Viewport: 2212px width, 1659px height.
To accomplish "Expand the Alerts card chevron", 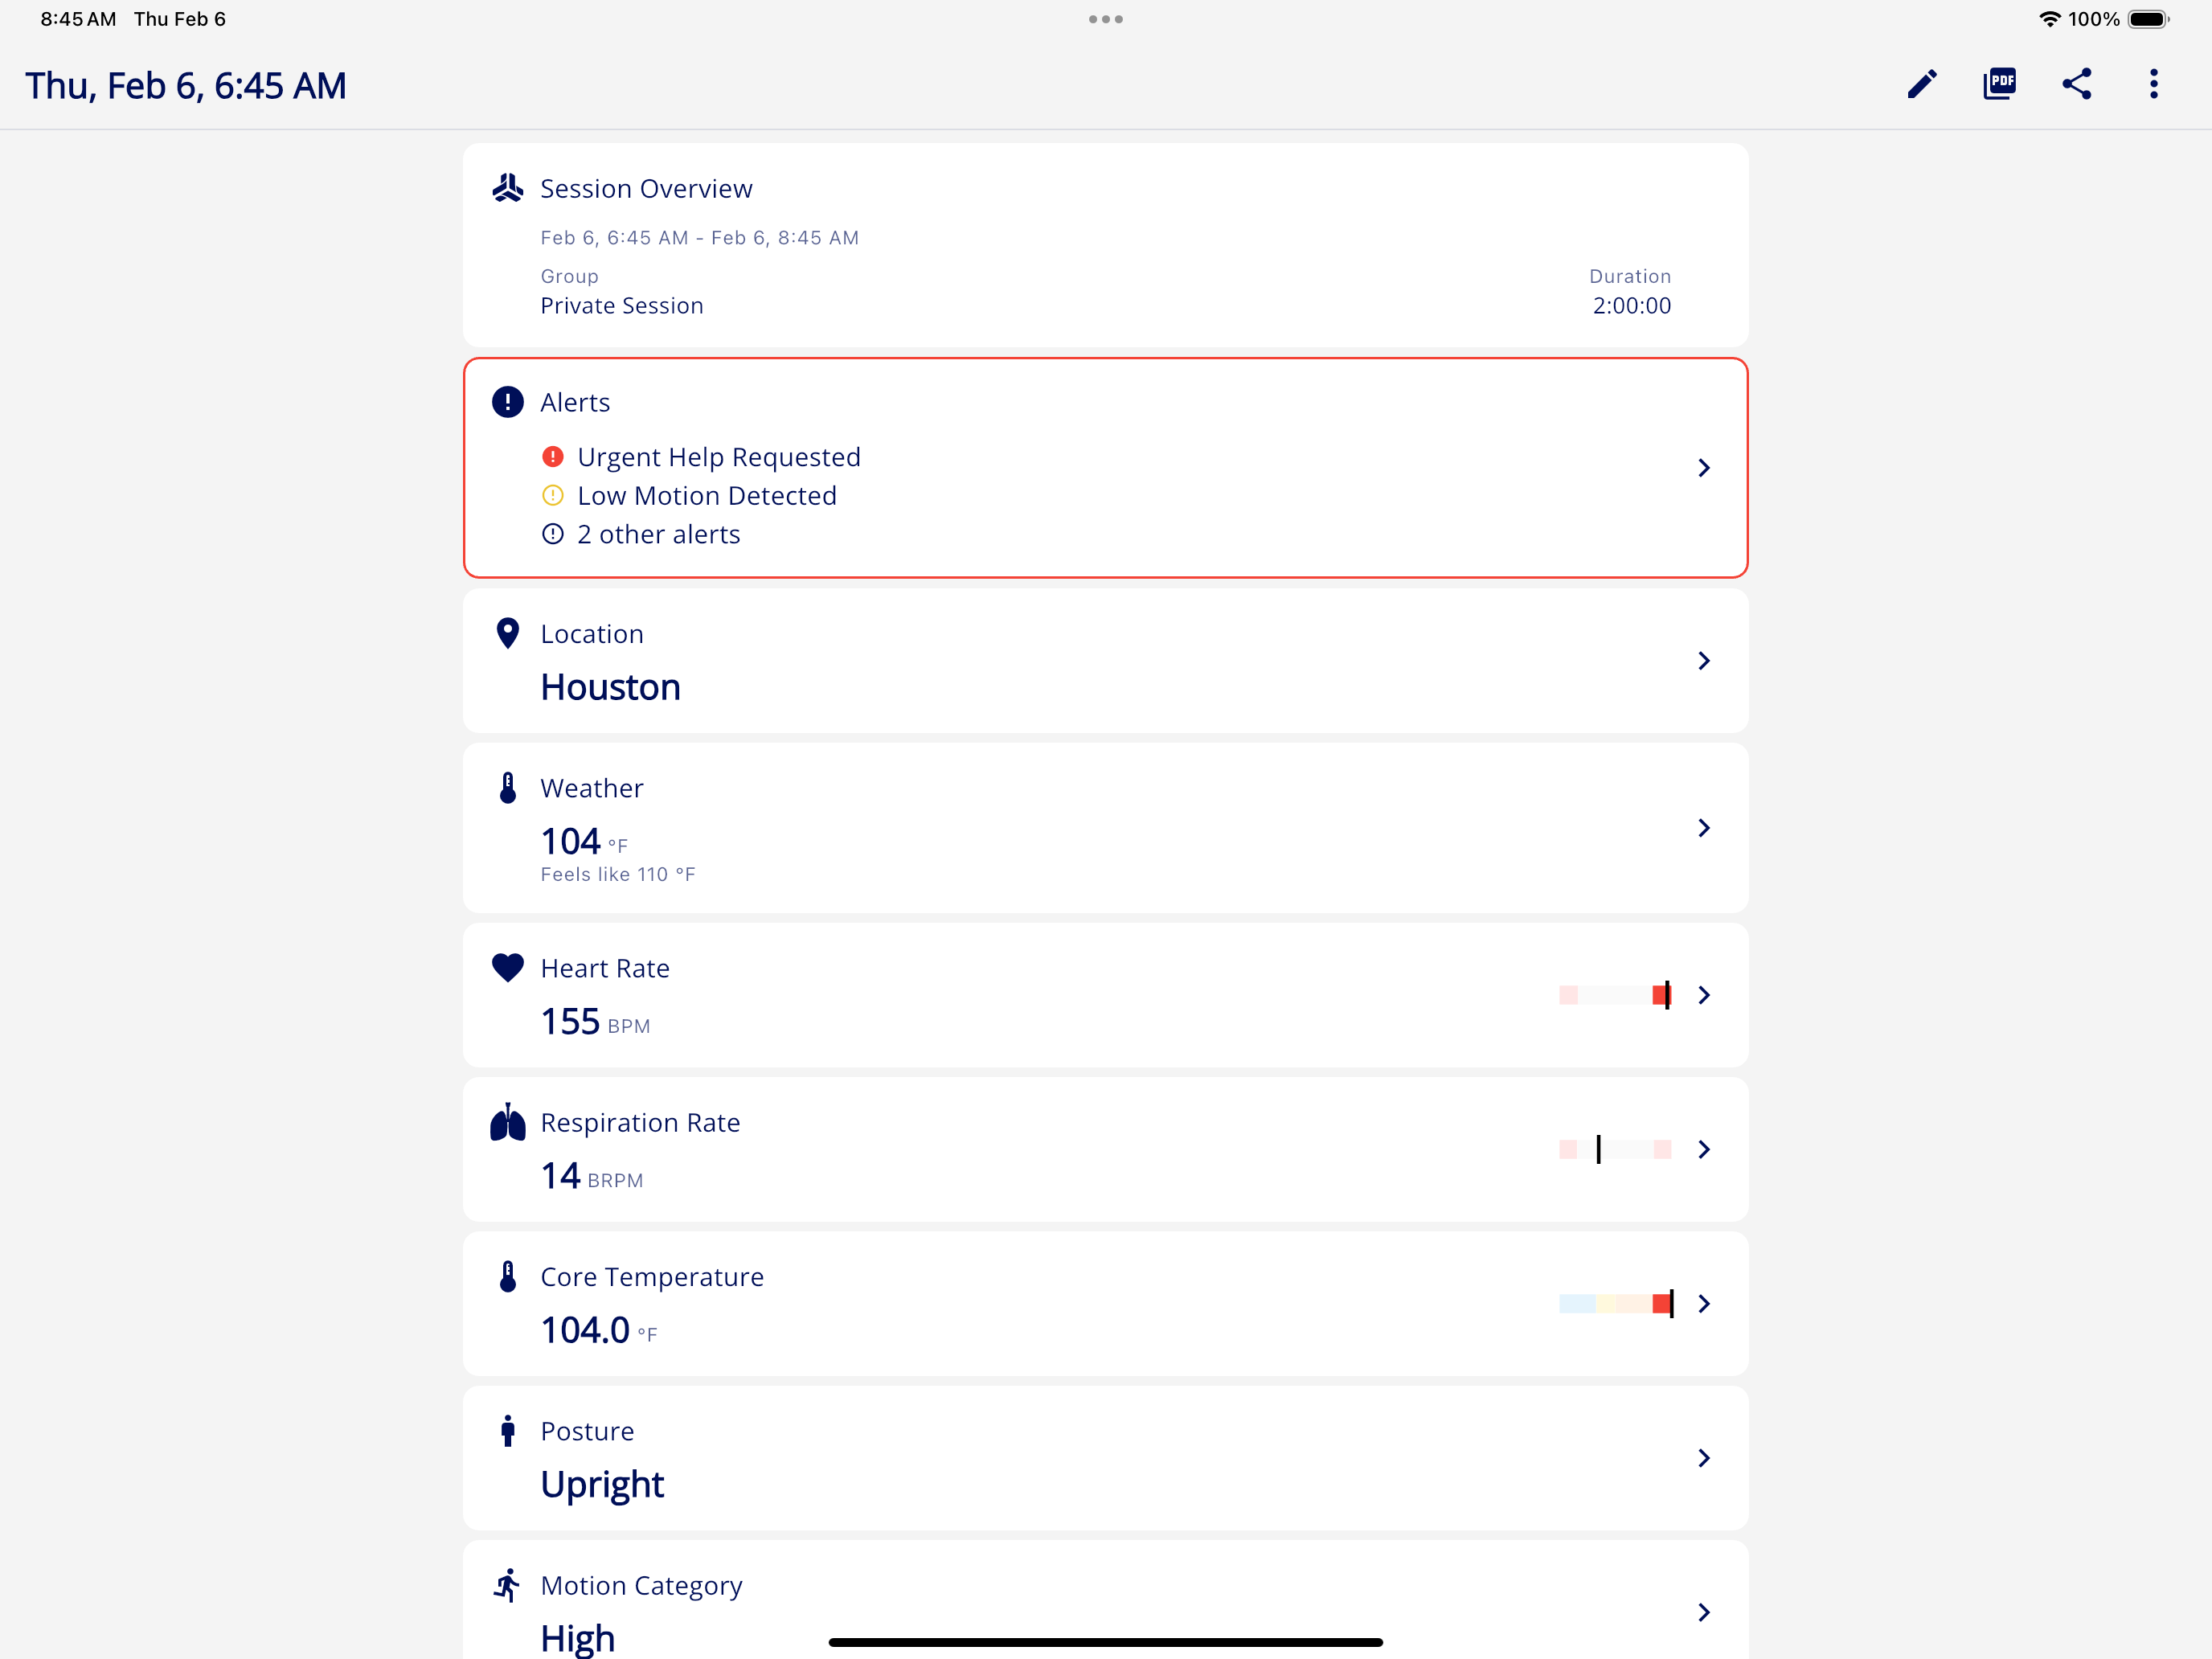I will coord(1704,468).
